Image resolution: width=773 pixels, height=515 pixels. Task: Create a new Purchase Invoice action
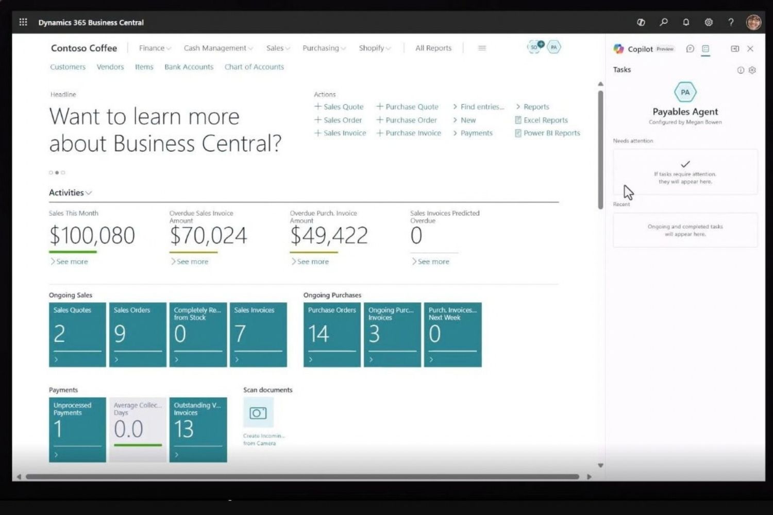[x=409, y=133]
